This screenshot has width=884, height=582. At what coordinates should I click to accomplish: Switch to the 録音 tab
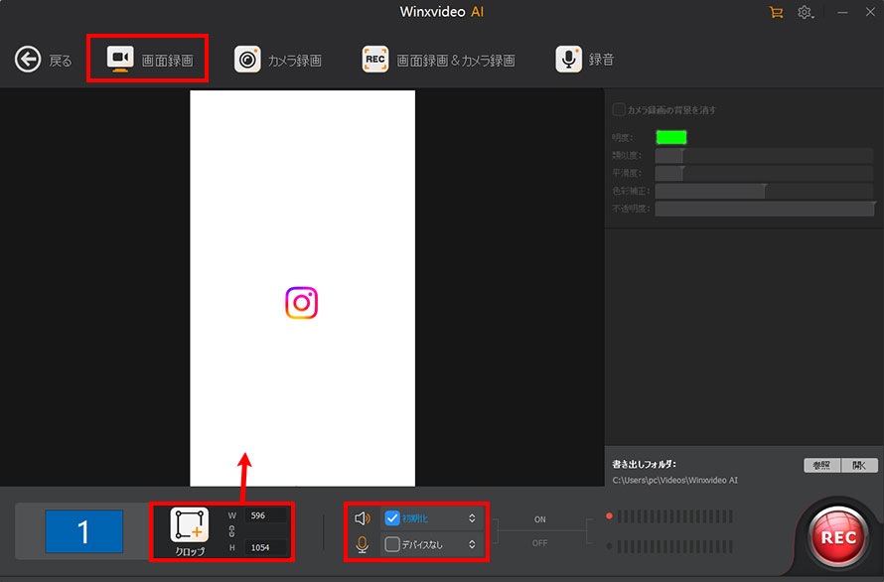pos(584,60)
